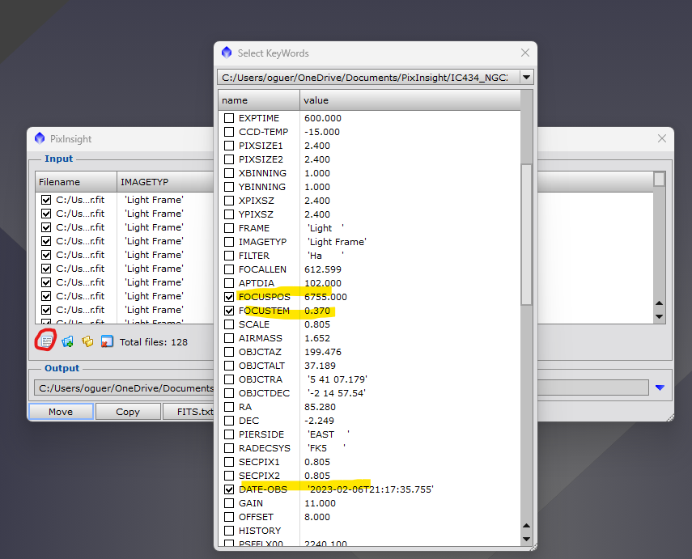The height and width of the screenshot is (559, 692).
Task: Select the 'EAST' PIERSIDE value
Action: pyautogui.click(x=329, y=434)
